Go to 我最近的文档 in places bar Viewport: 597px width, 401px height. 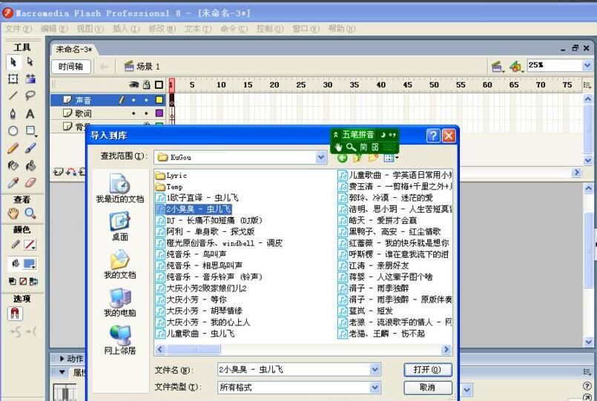[x=120, y=188]
